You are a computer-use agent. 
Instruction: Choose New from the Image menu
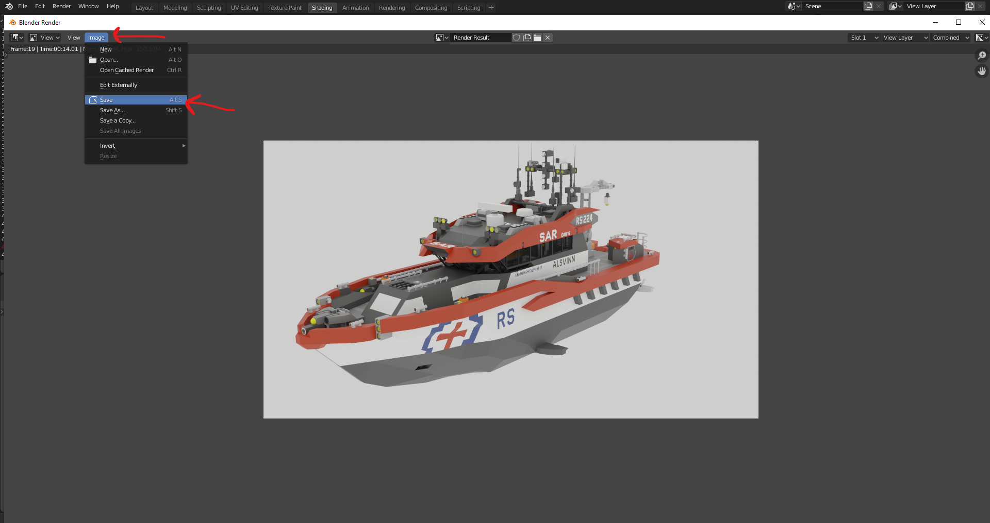136,49
